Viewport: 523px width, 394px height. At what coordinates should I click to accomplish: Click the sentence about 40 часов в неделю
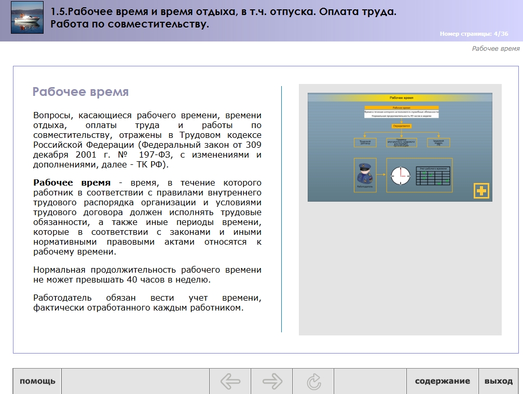click(x=147, y=275)
